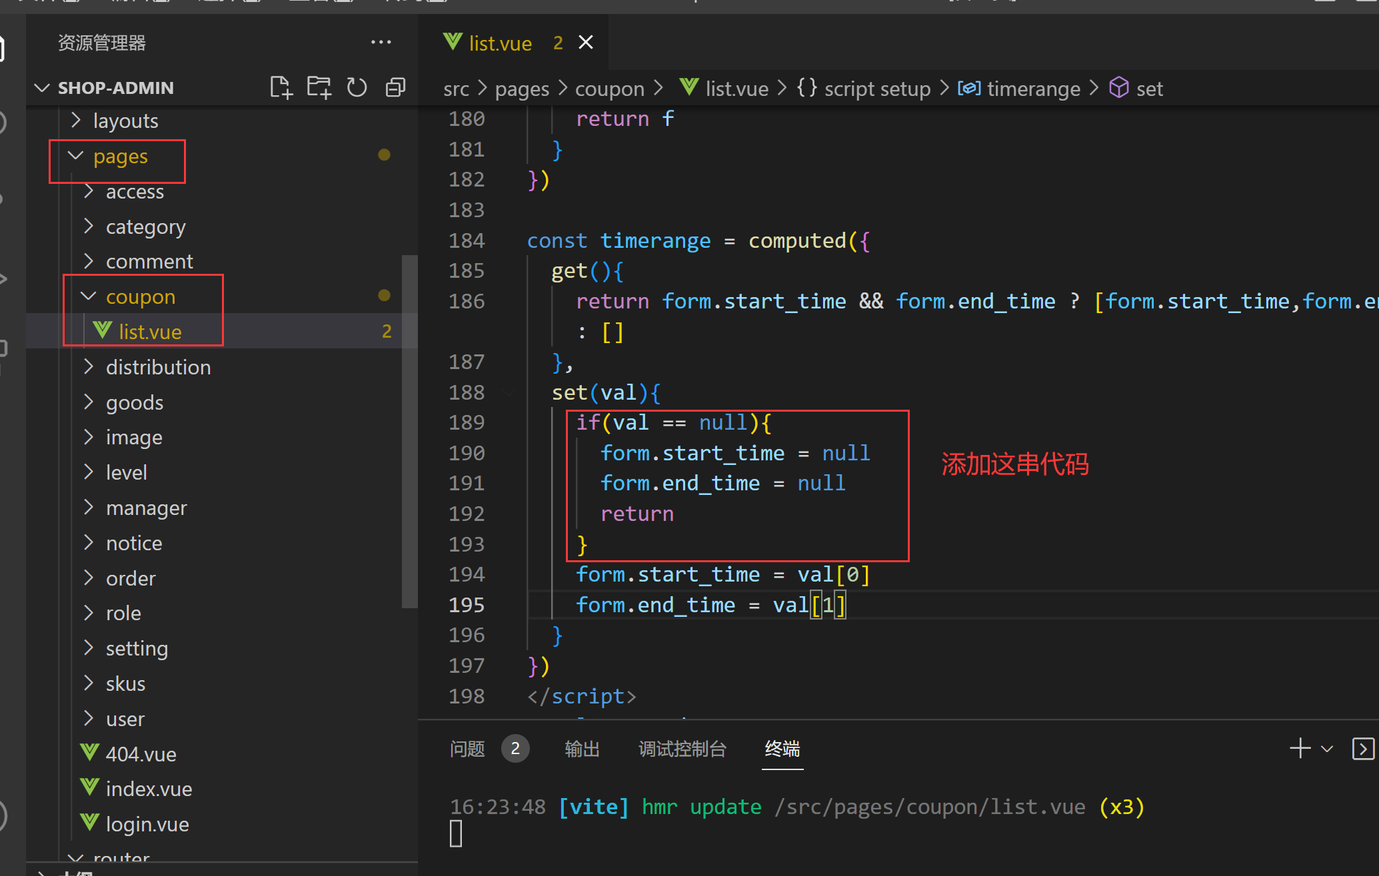Click coupon in the breadcrumb path
This screenshot has height=876, width=1379.
610,89
